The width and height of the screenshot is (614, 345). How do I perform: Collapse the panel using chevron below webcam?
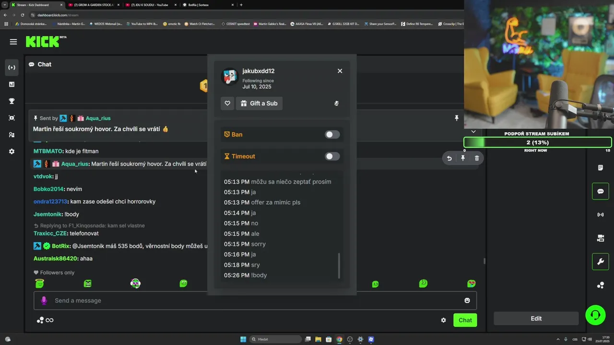point(473,132)
